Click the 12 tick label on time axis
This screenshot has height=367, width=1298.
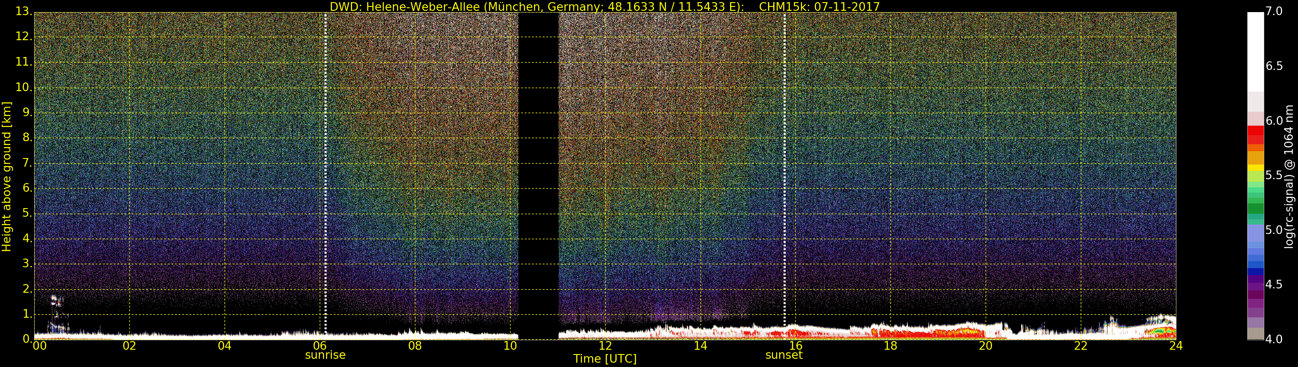(605, 346)
